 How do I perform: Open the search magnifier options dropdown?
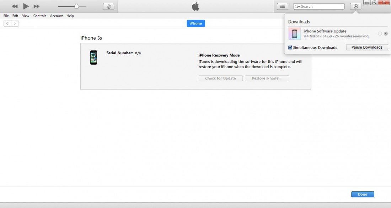(297, 6)
